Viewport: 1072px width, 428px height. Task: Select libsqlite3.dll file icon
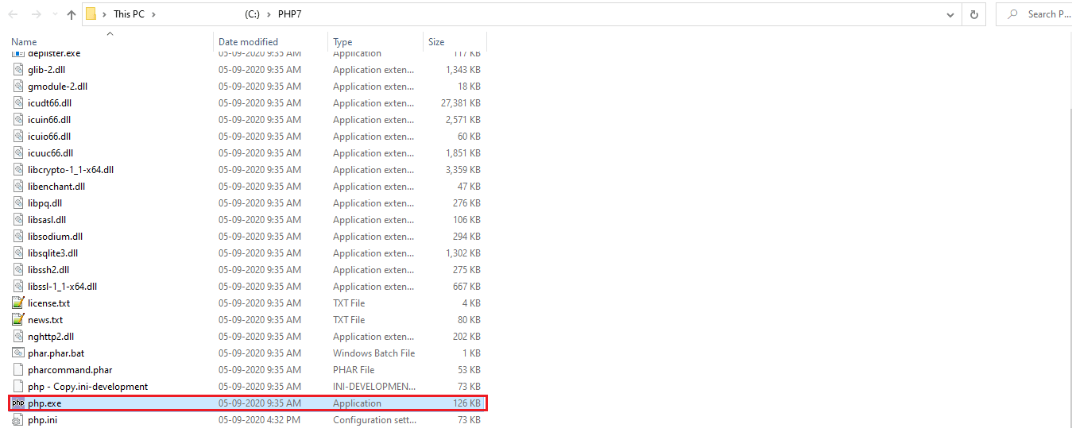[x=18, y=253]
